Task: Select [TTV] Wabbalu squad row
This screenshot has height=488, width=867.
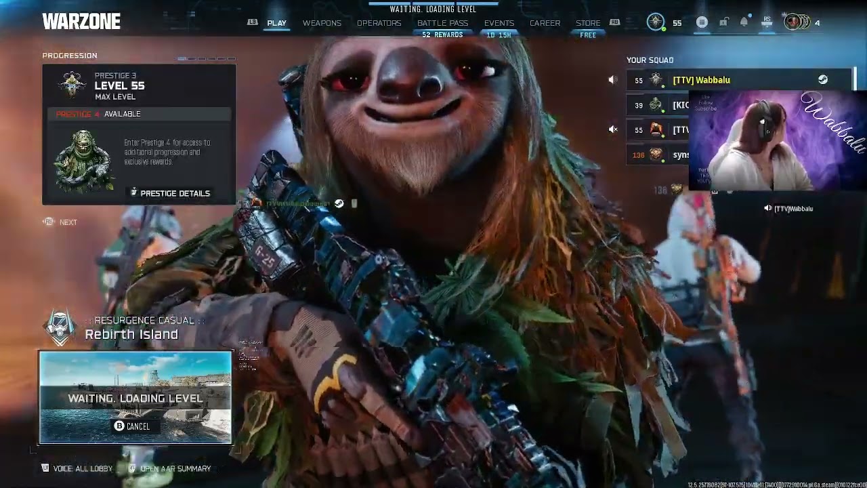Action: click(739, 80)
